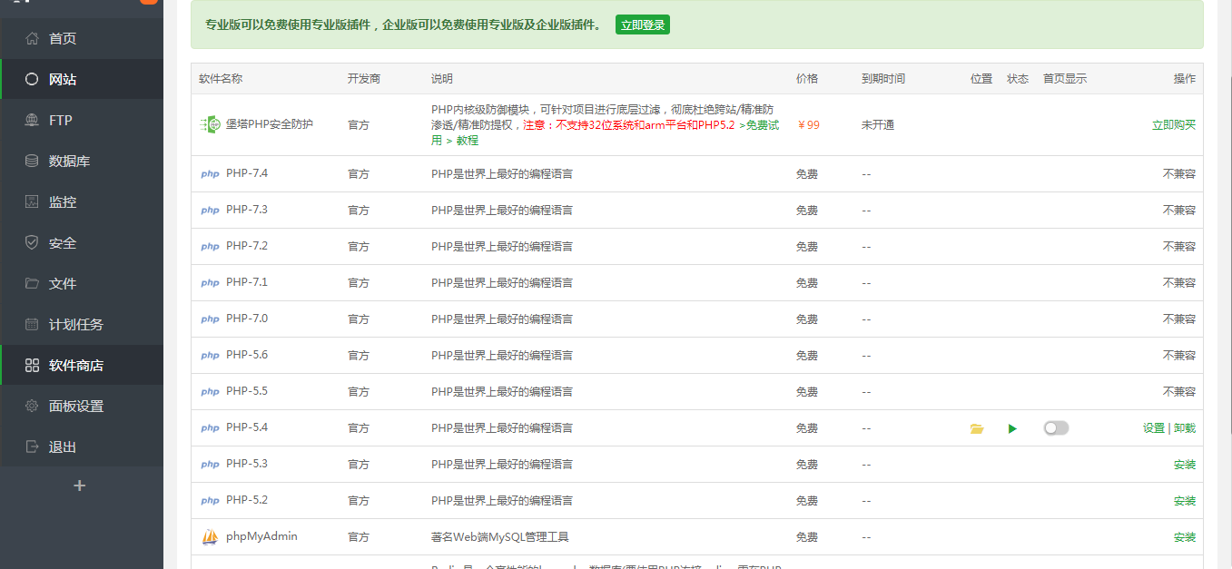Click 安装 for phpMyAdmin
The width and height of the screenshot is (1232, 569).
1185,537
